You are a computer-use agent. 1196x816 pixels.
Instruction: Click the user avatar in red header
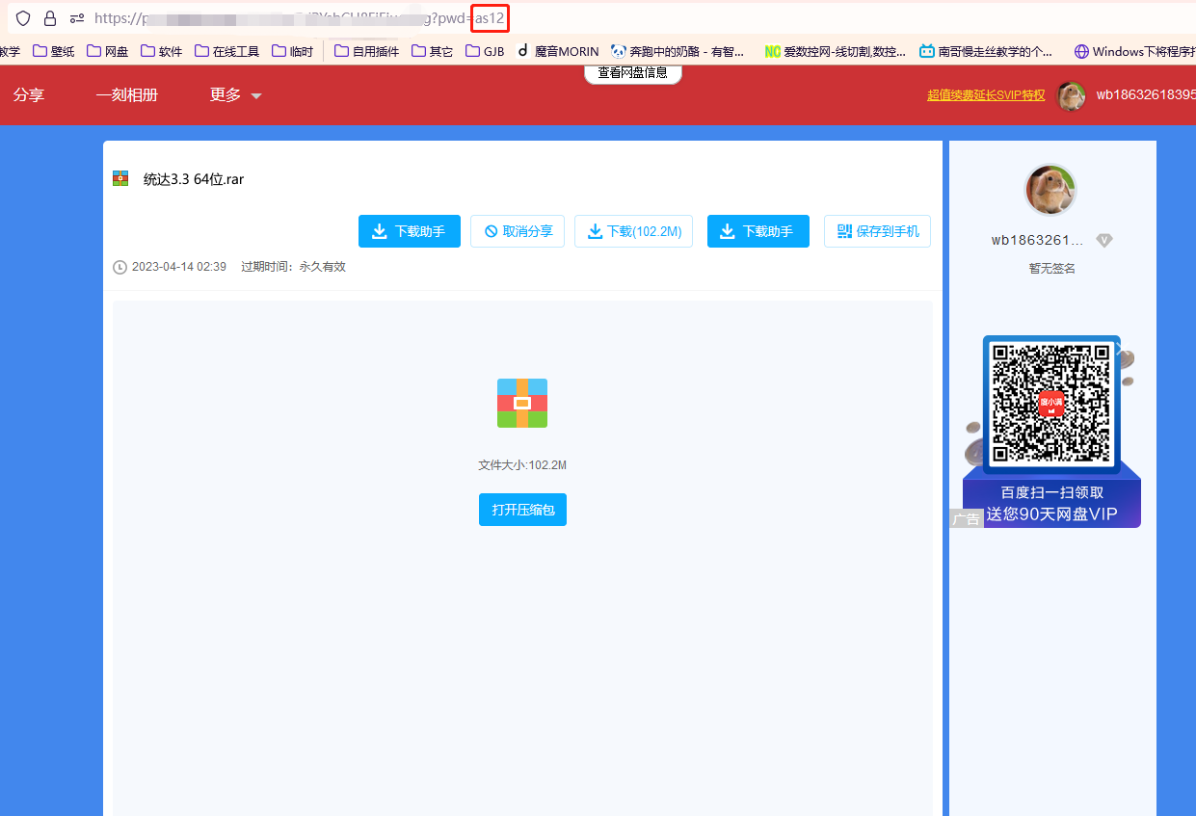click(x=1071, y=95)
